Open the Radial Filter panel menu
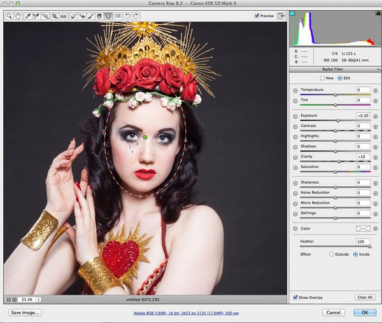The width and height of the screenshot is (382, 323). point(376,69)
